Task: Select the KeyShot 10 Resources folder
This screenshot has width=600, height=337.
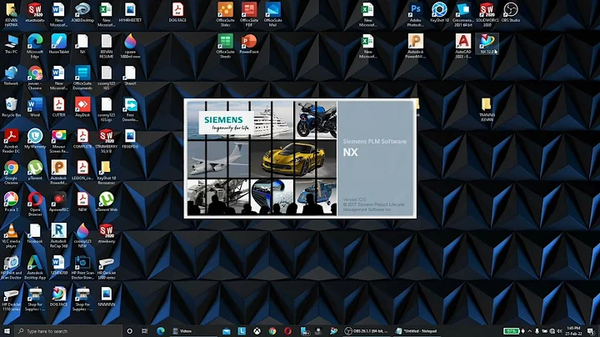Action: tap(107, 173)
